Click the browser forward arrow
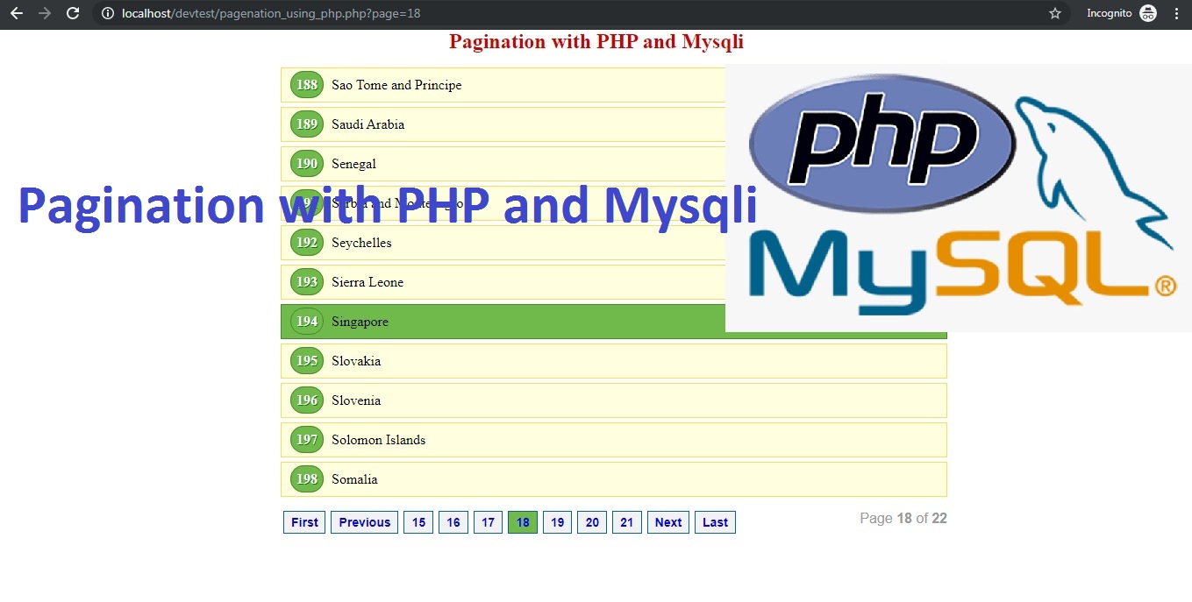 click(45, 13)
